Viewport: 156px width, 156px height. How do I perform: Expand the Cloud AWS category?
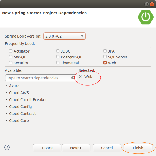(x=6, y=93)
